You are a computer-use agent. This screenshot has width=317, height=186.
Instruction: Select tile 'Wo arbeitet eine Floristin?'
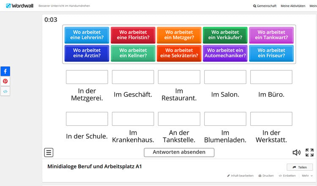coord(133,35)
